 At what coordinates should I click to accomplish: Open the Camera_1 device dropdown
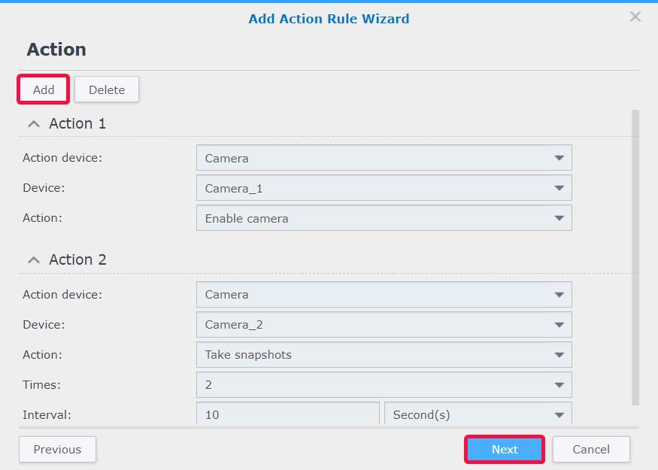coord(384,188)
